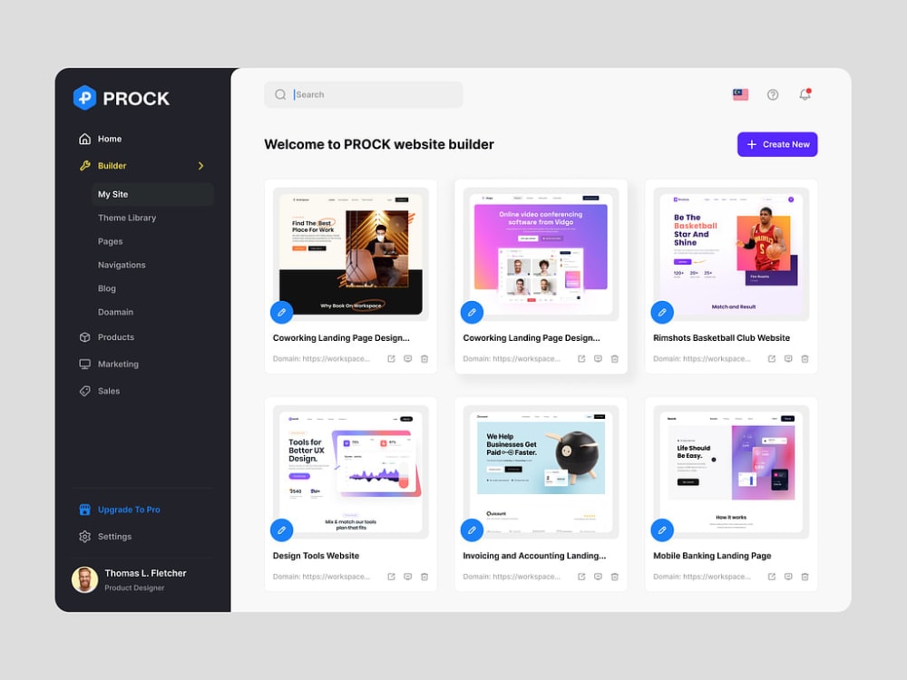Open Design Tools Website external link icon
907x680 pixels.
tap(391, 577)
